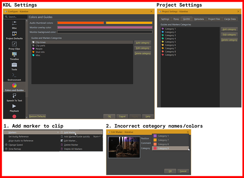The image size is (244, 178).
Task: Open the Markers context menu item
Action: click(x=32, y=132)
